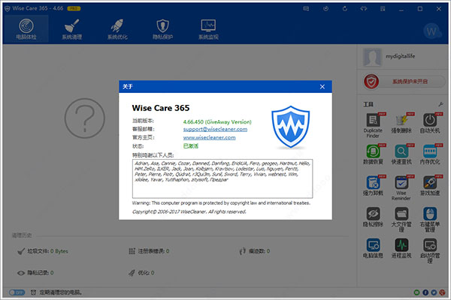Click the circular refresh arrow in title bar
Screen dimensions: 451x300
344,8
